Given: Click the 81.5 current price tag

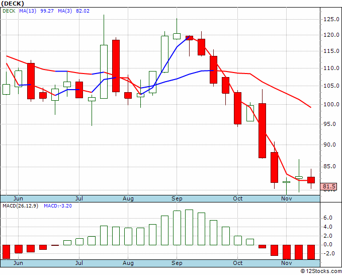Looking at the screenshot, I should (x=329, y=186).
